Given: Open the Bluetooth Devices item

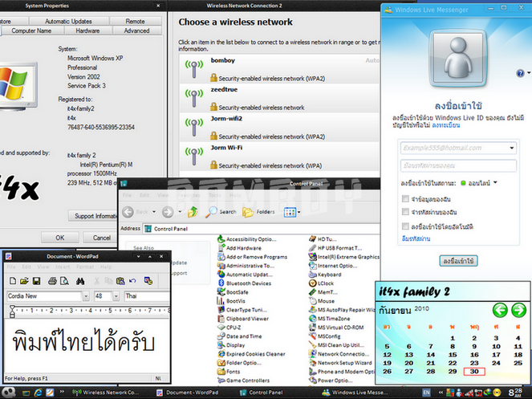Looking at the screenshot, I should pos(244,283).
